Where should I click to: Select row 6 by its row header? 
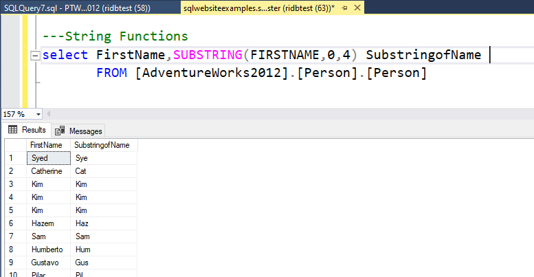click(x=16, y=223)
